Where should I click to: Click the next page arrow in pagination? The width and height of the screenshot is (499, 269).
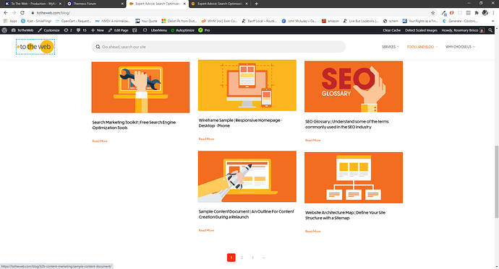[x=263, y=257]
